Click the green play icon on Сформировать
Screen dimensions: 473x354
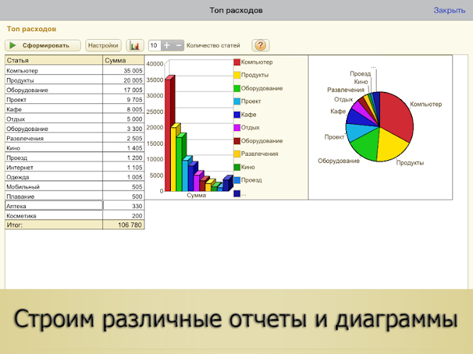pyautogui.click(x=13, y=45)
